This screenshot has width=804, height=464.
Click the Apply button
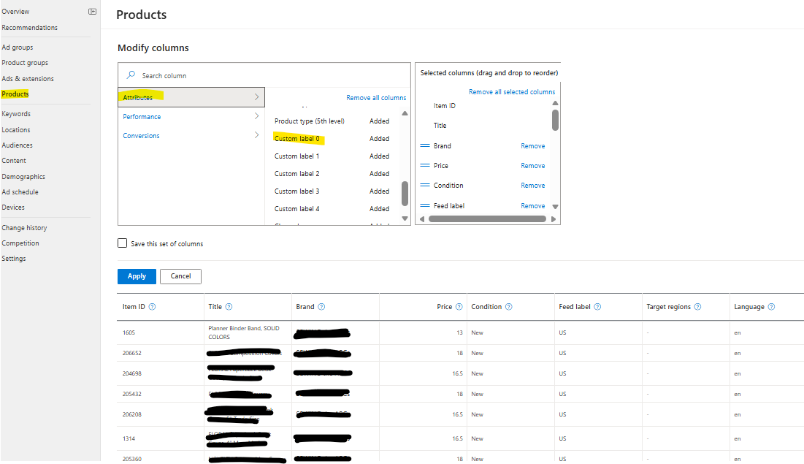coord(137,276)
